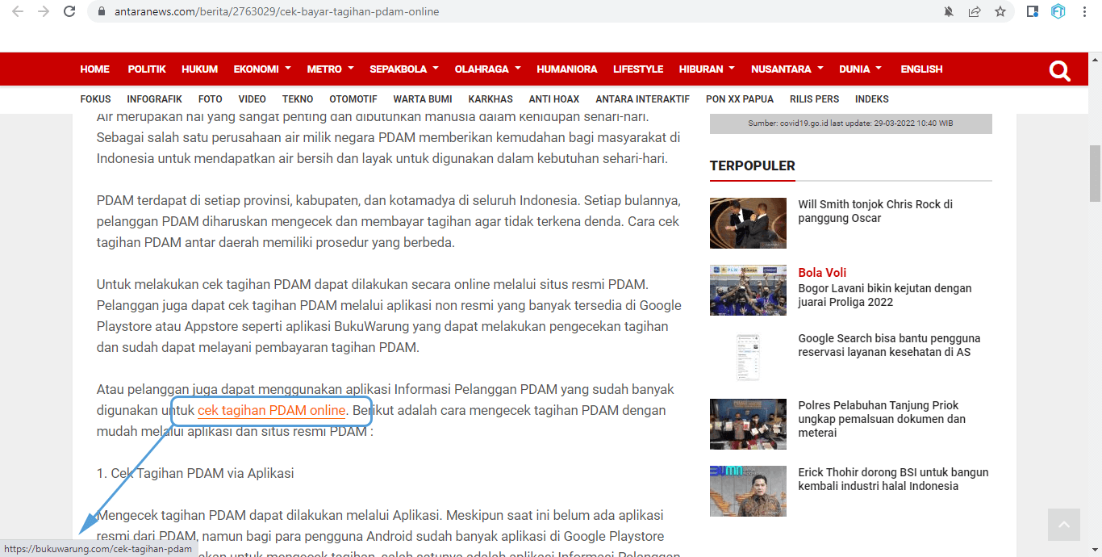This screenshot has height=557, width=1102.
Task: Go to the FOTO page
Action: [x=211, y=99]
